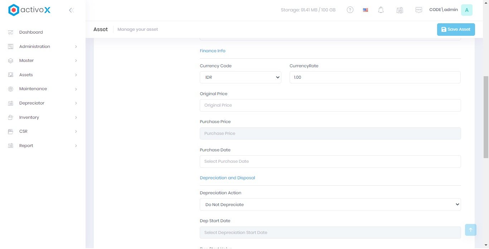Screen dimensions: 489x249
Task: Open the Dashboard menu item
Action: 31,32
